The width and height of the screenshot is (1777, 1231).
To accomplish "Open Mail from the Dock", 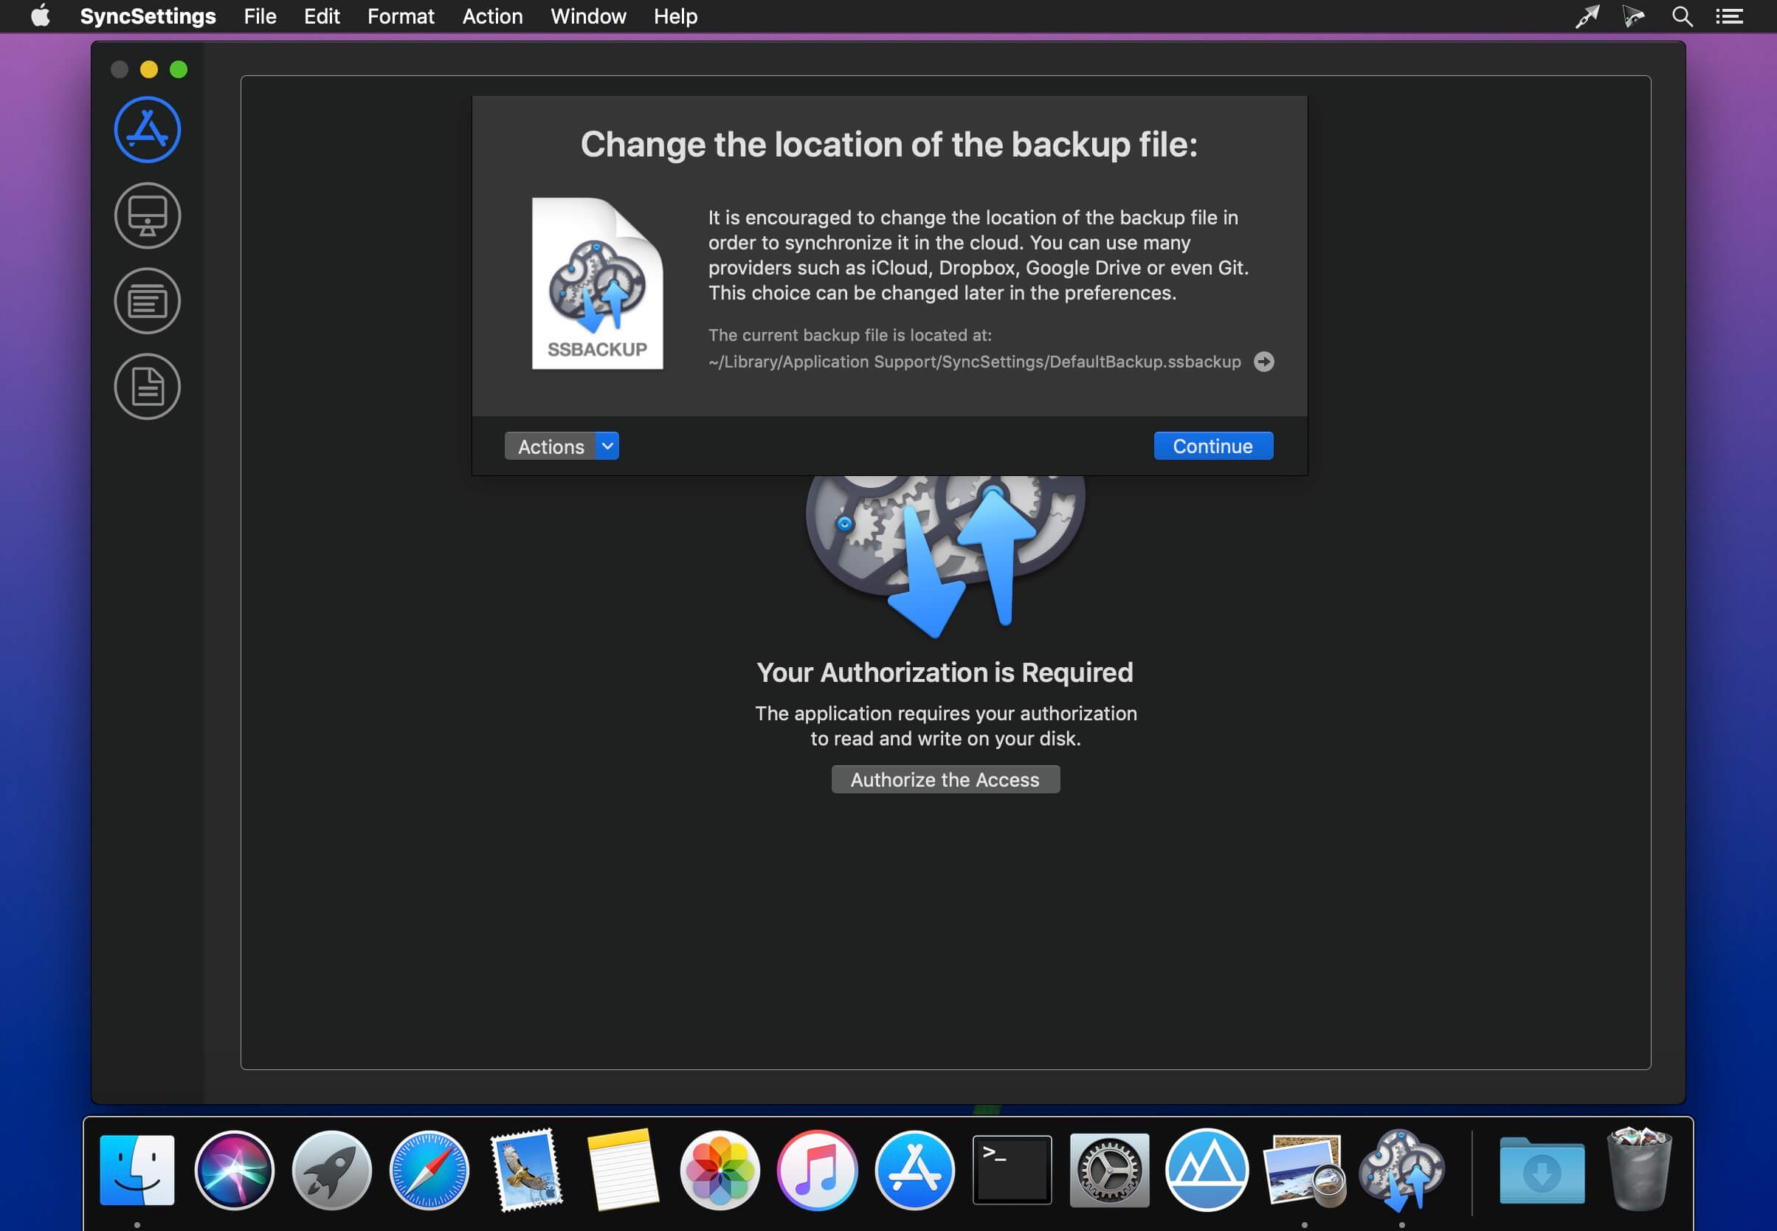I will pos(527,1168).
